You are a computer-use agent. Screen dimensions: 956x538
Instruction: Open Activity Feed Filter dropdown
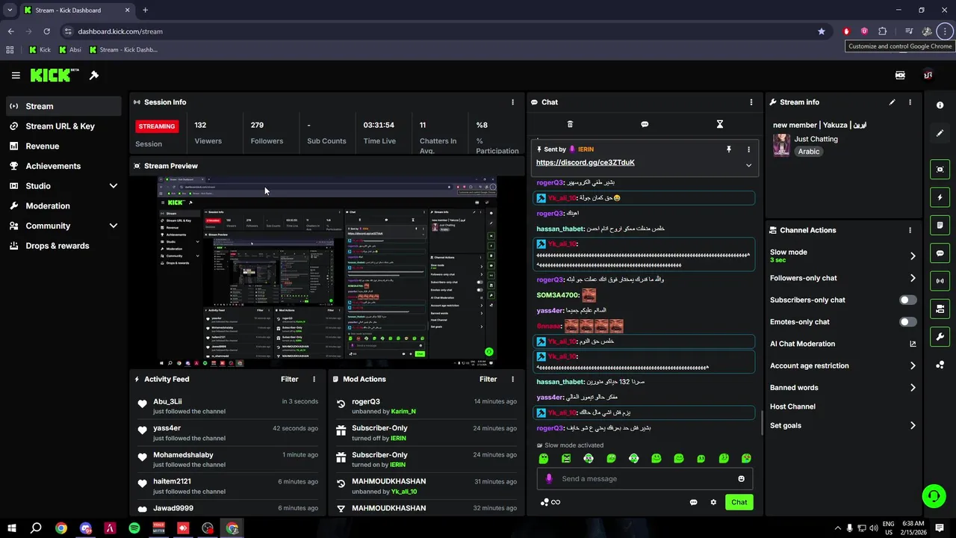(289, 379)
